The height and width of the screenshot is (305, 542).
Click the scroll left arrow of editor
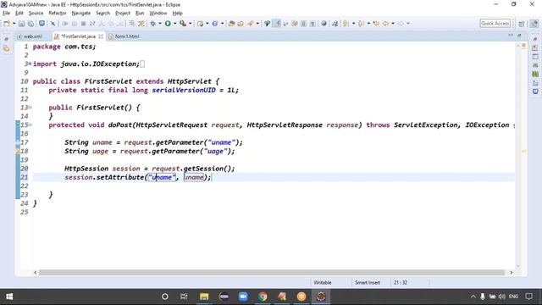pyautogui.click(x=35, y=273)
